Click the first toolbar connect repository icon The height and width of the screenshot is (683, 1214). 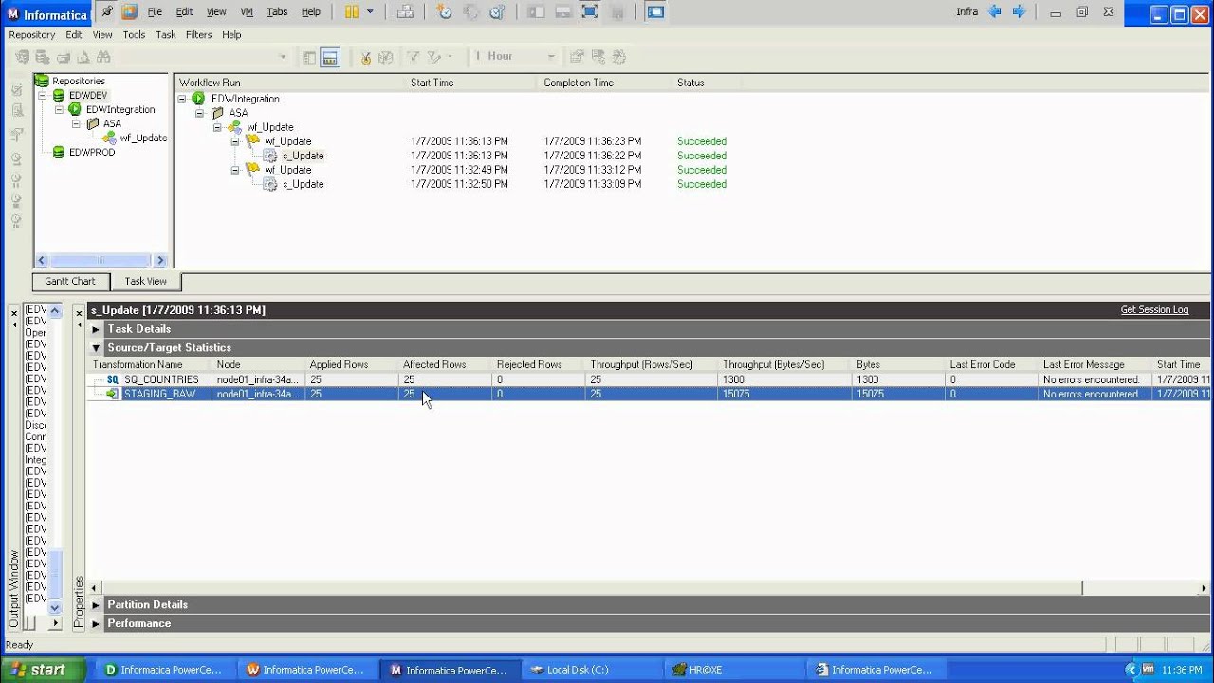click(x=22, y=57)
